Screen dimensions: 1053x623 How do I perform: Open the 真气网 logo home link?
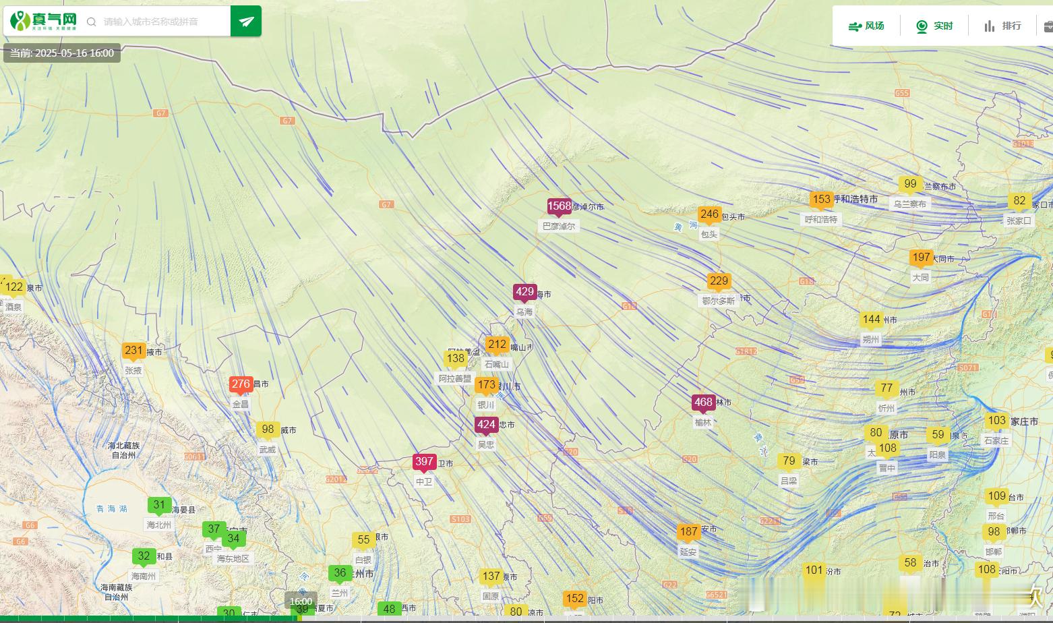pyautogui.click(x=44, y=21)
